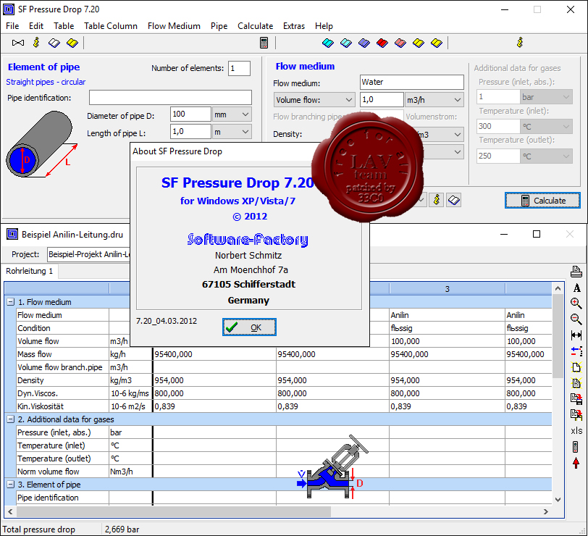This screenshot has height=536, width=588.
Task: Click the column width arrows icon
Action: pos(576,335)
